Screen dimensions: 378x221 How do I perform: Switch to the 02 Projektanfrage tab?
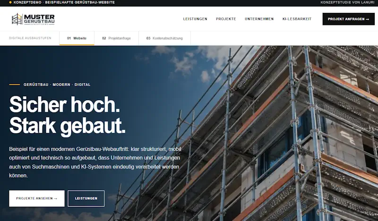tap(116, 38)
